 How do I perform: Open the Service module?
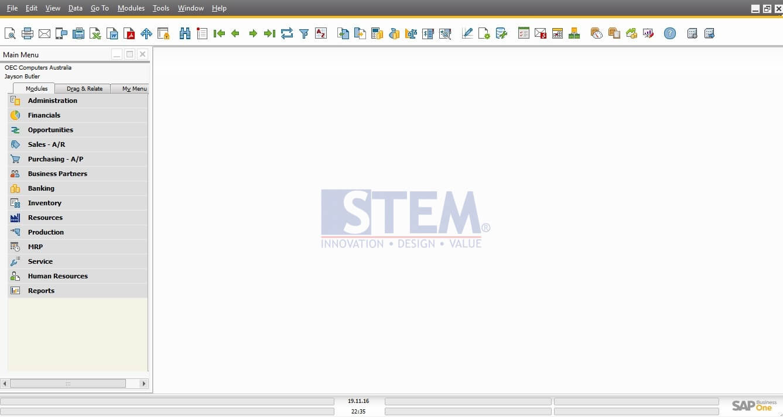[78, 261]
